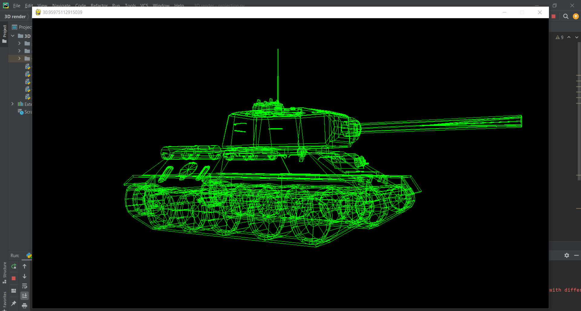Open the Structure tool window tab
Screen dimensions: 581x311
tap(5, 272)
